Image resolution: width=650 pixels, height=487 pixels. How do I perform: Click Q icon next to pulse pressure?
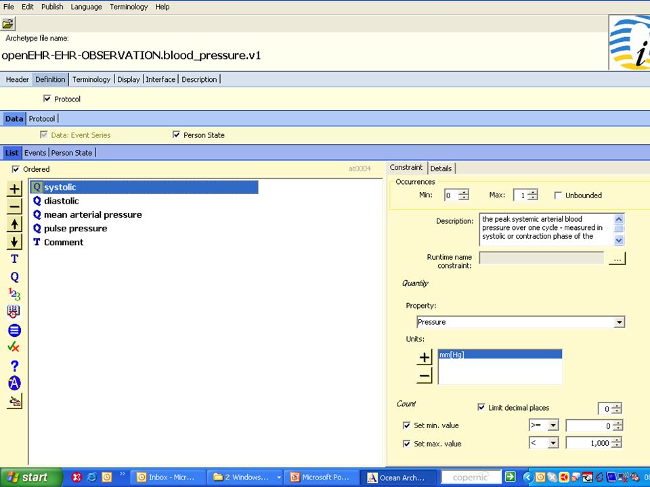click(37, 228)
